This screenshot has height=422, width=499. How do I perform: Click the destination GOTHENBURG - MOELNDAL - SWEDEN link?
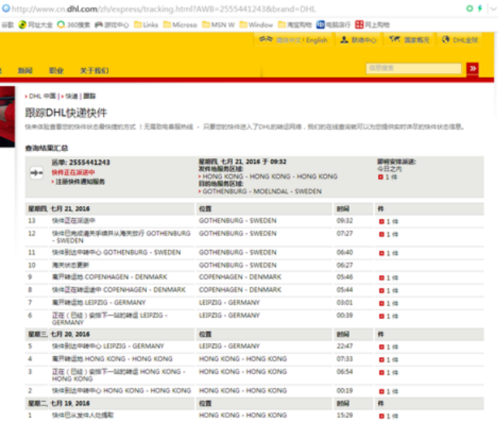coord(262,192)
